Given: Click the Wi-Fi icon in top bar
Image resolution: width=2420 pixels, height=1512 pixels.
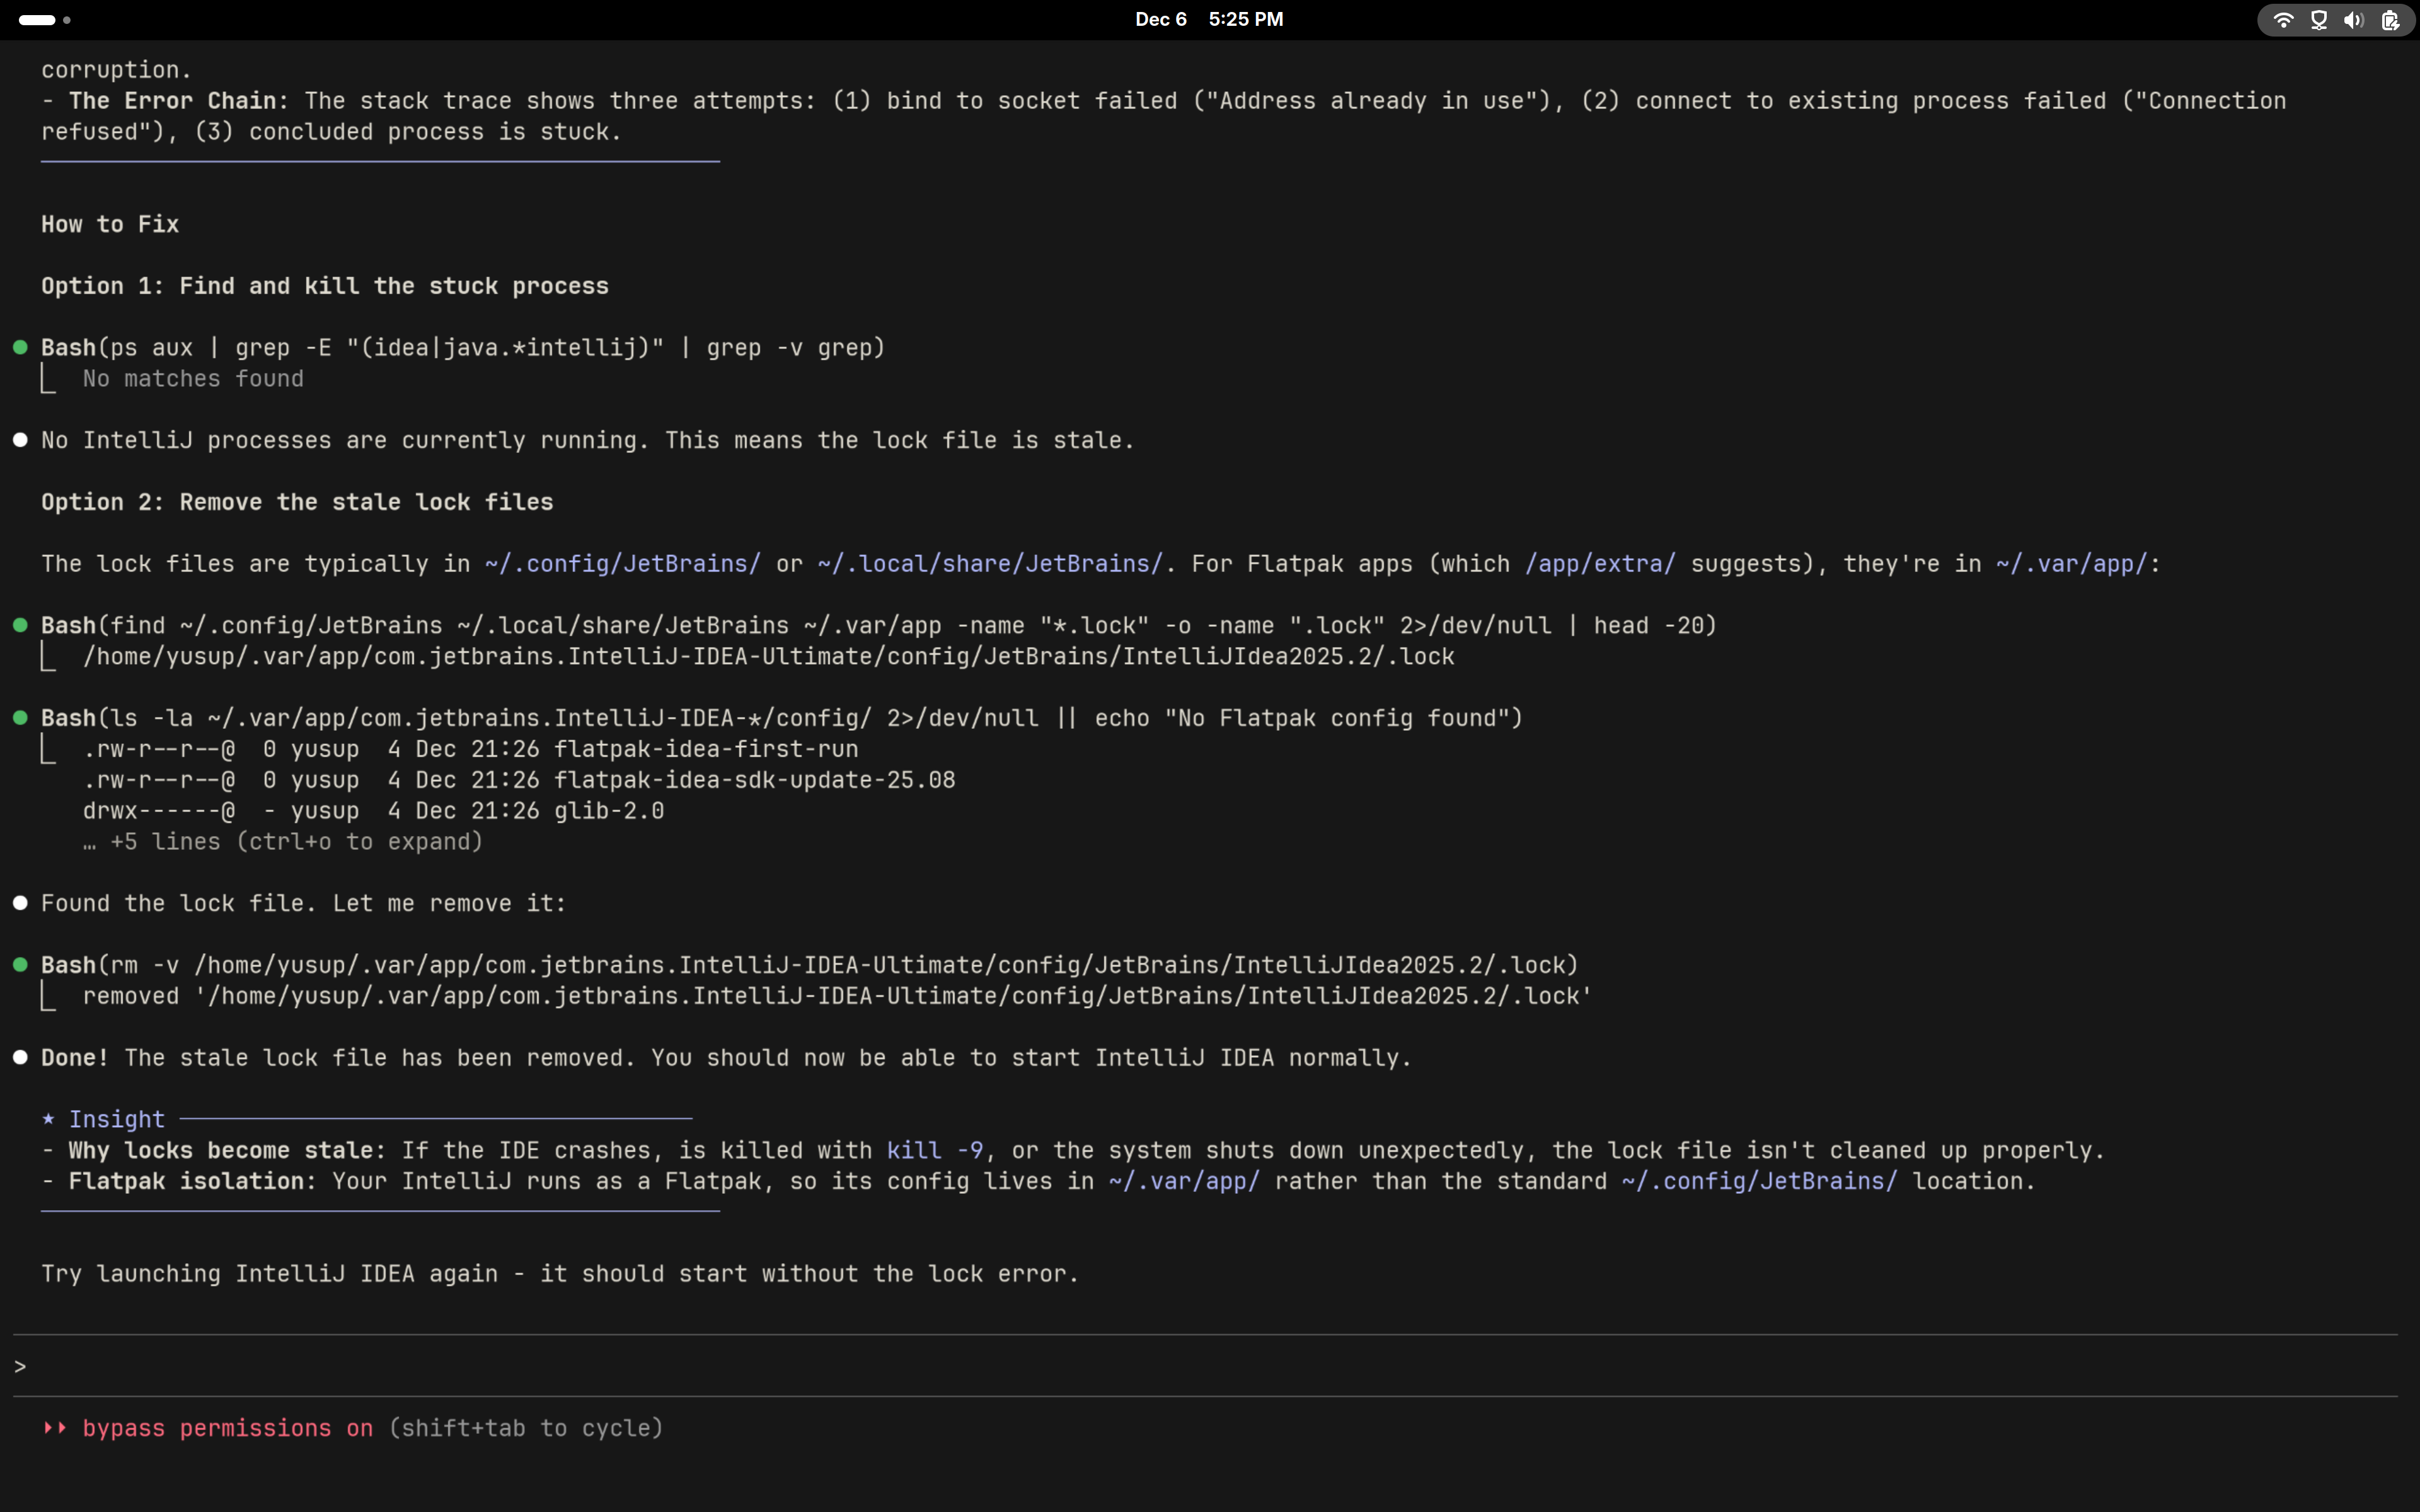Looking at the screenshot, I should (x=2283, y=20).
